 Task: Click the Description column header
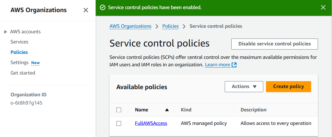tap(254, 110)
